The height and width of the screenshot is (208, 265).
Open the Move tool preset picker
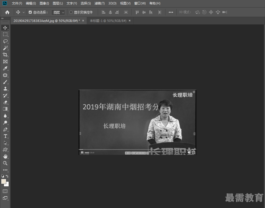(24, 12)
